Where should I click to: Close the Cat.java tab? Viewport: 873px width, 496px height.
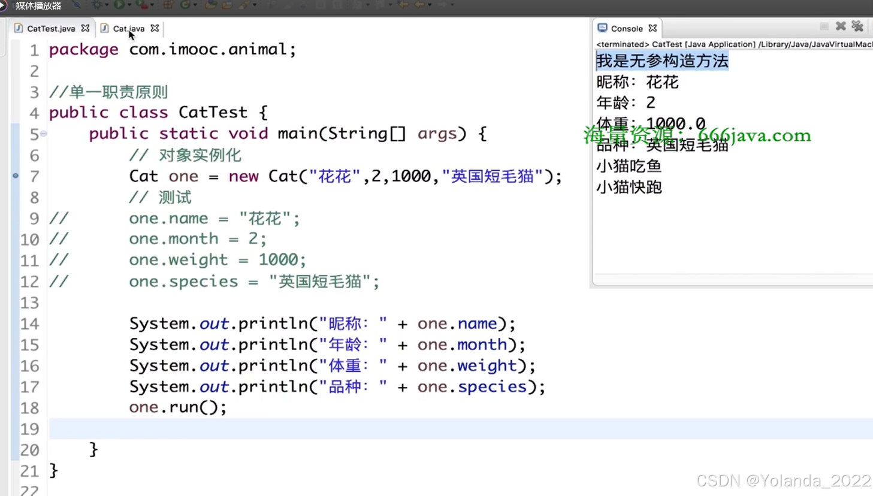[x=155, y=28]
